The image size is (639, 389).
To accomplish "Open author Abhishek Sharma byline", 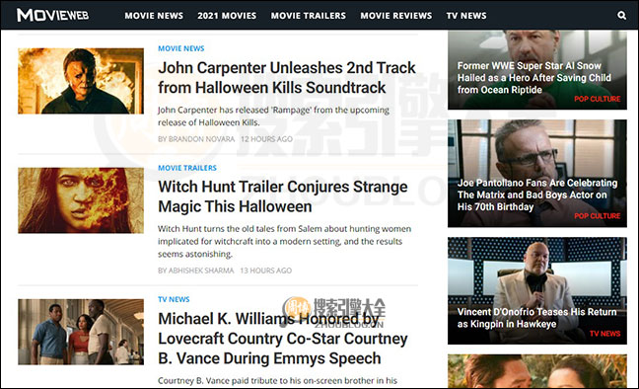I will click(x=196, y=271).
